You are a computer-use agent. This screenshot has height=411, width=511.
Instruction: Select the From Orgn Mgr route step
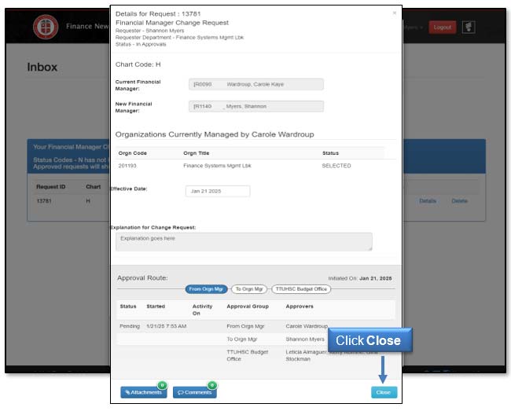click(x=206, y=289)
